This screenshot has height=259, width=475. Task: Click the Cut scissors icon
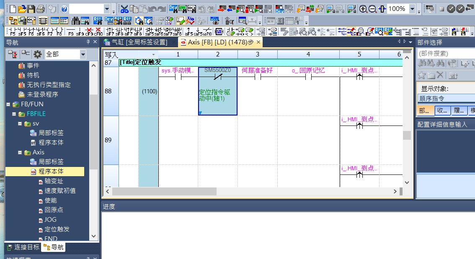(124, 9)
